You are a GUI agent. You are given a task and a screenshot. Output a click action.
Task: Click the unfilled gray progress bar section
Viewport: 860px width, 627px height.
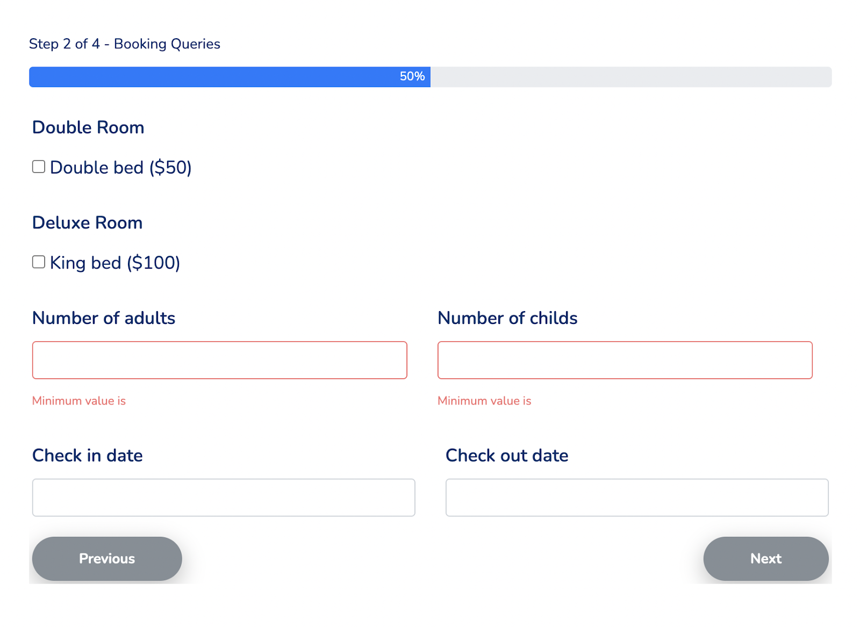point(629,77)
